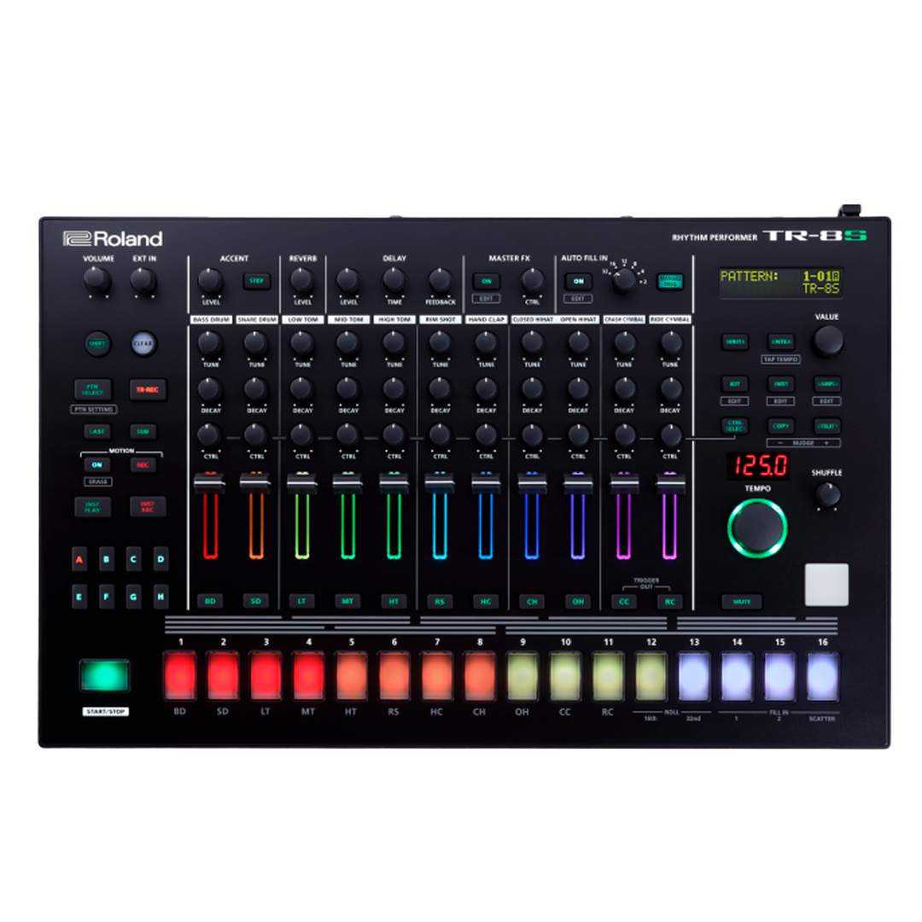Select the INST REC mode button

[x=148, y=507]
